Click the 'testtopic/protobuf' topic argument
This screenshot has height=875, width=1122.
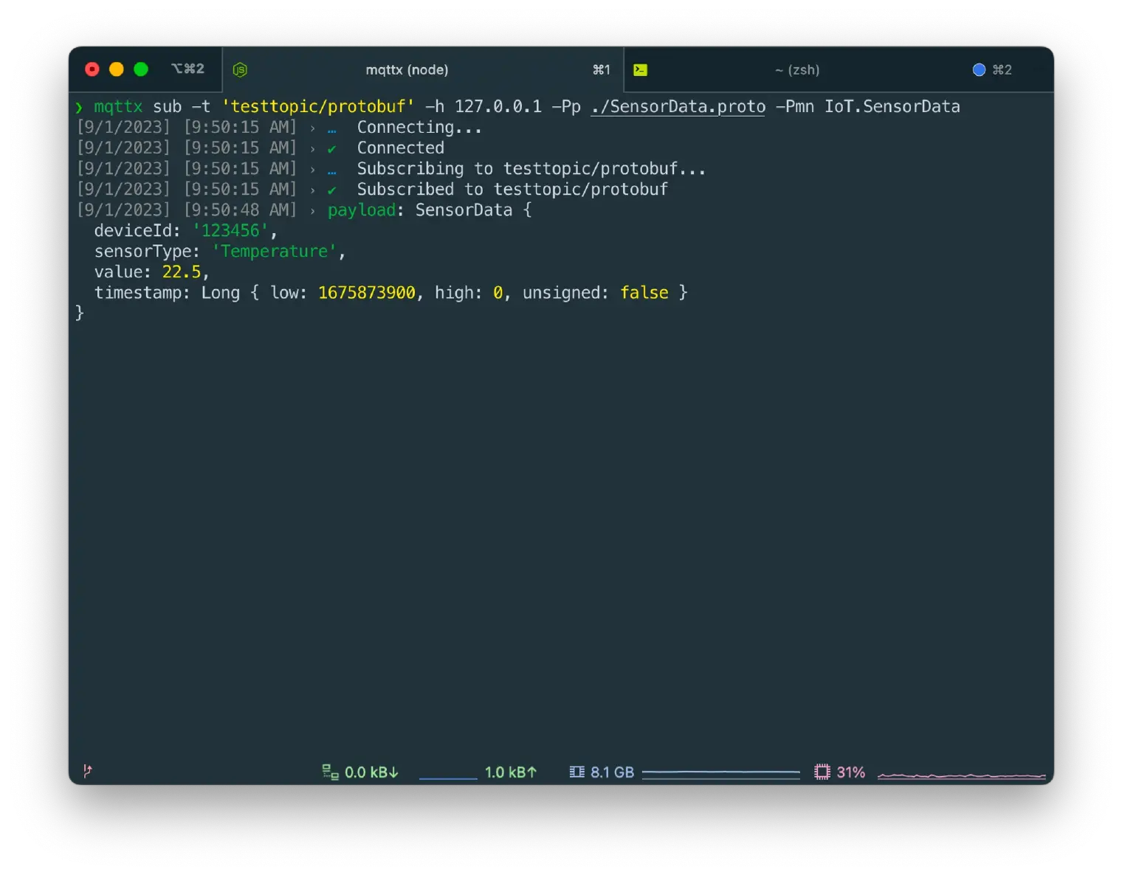tap(318, 107)
